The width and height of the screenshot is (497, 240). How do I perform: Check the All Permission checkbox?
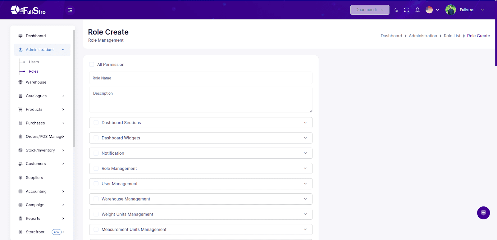pyautogui.click(x=92, y=64)
